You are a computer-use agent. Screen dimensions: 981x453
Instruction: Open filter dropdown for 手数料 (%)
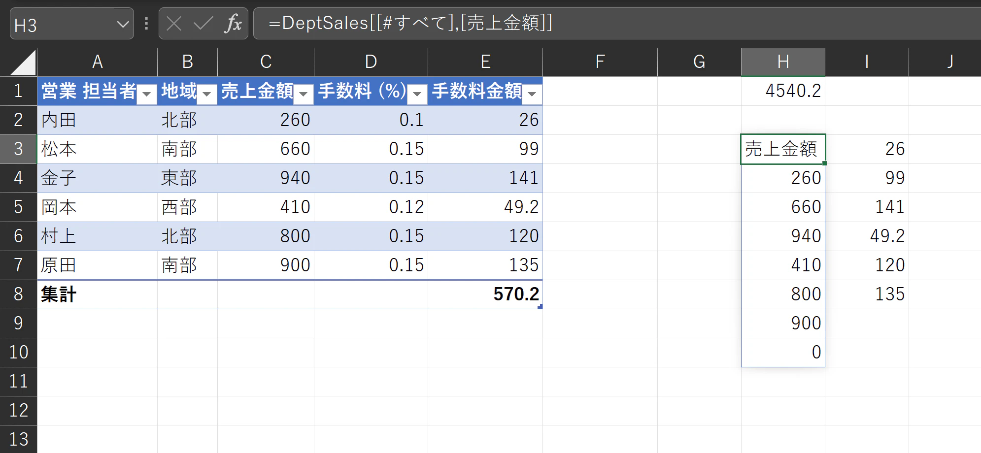click(x=417, y=94)
